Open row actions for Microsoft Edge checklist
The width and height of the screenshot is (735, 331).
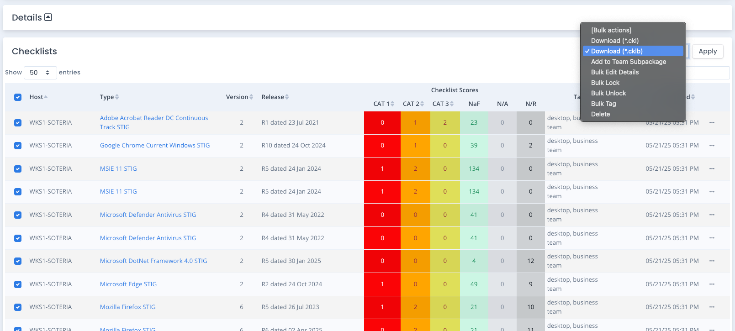[x=712, y=284]
